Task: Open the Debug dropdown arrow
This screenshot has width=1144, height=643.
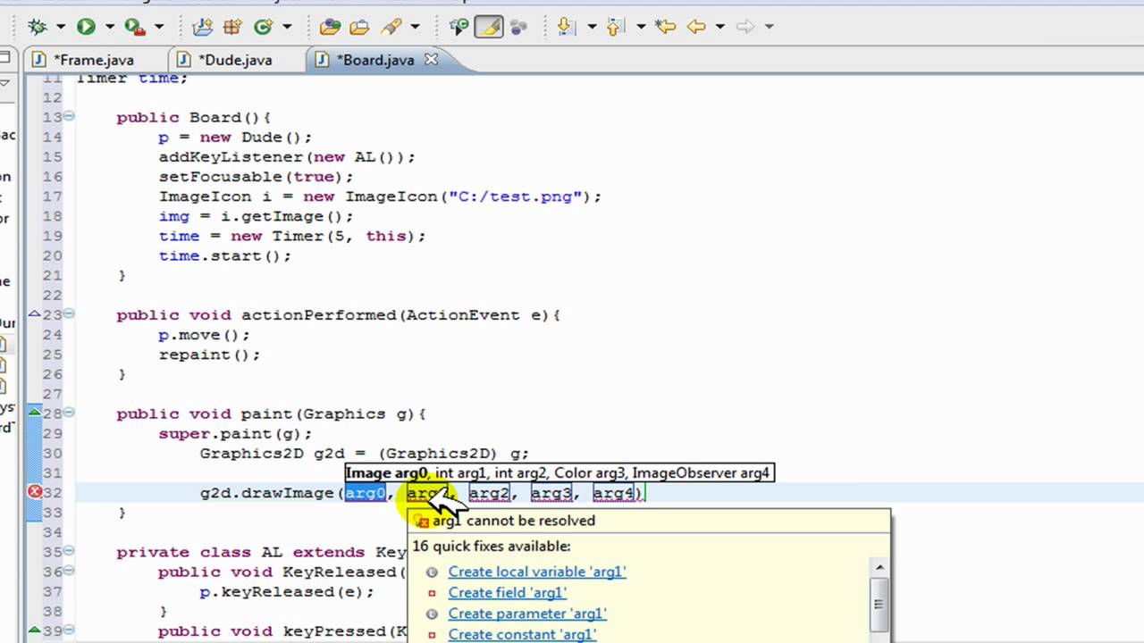Action: [x=61, y=27]
